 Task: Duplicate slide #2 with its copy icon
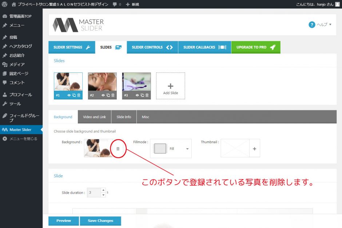tap(108, 95)
